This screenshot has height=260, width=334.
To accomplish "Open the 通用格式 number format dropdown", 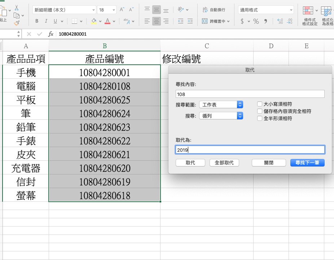I will (x=266, y=10).
